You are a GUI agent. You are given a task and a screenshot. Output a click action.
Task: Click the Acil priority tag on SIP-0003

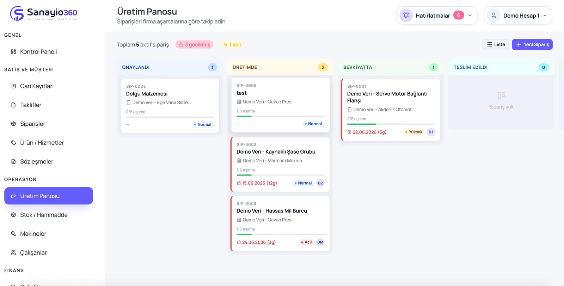click(306, 242)
